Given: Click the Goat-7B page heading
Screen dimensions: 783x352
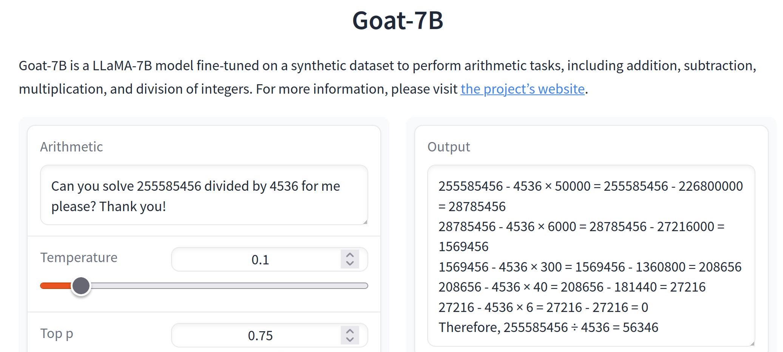Looking at the screenshot, I should click(x=398, y=20).
